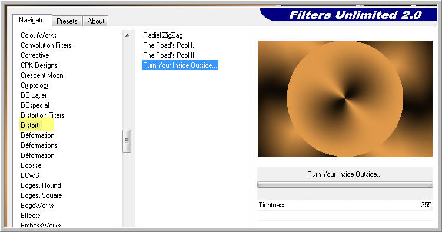The width and height of the screenshot is (442, 232).
Task: Click the scroll up arrow of category list
Action: point(127,35)
